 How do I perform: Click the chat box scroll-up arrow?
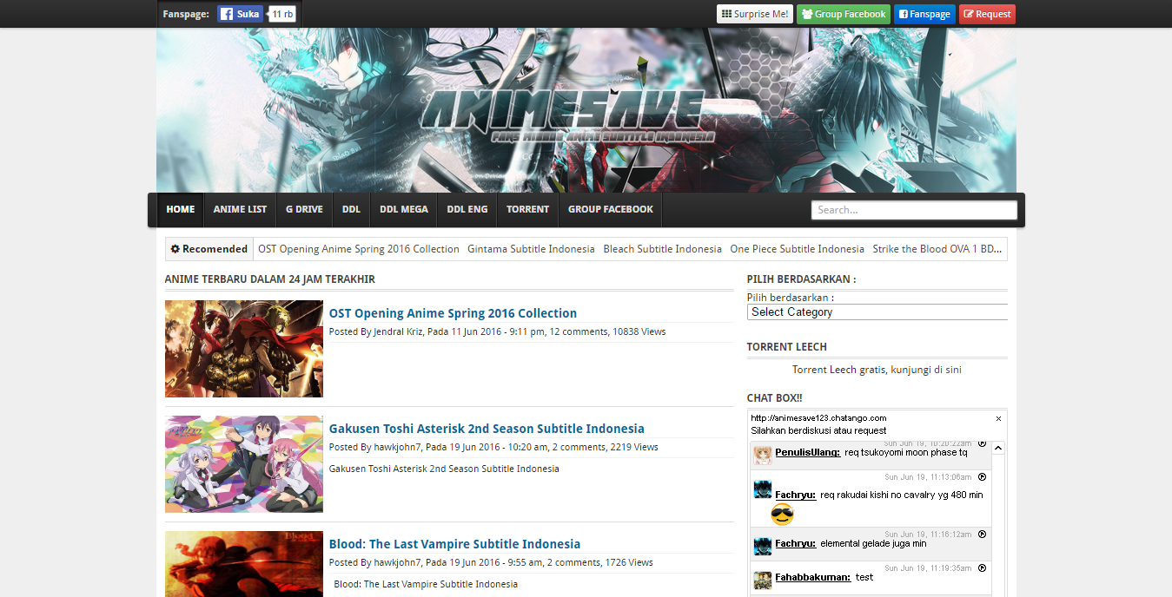998,449
